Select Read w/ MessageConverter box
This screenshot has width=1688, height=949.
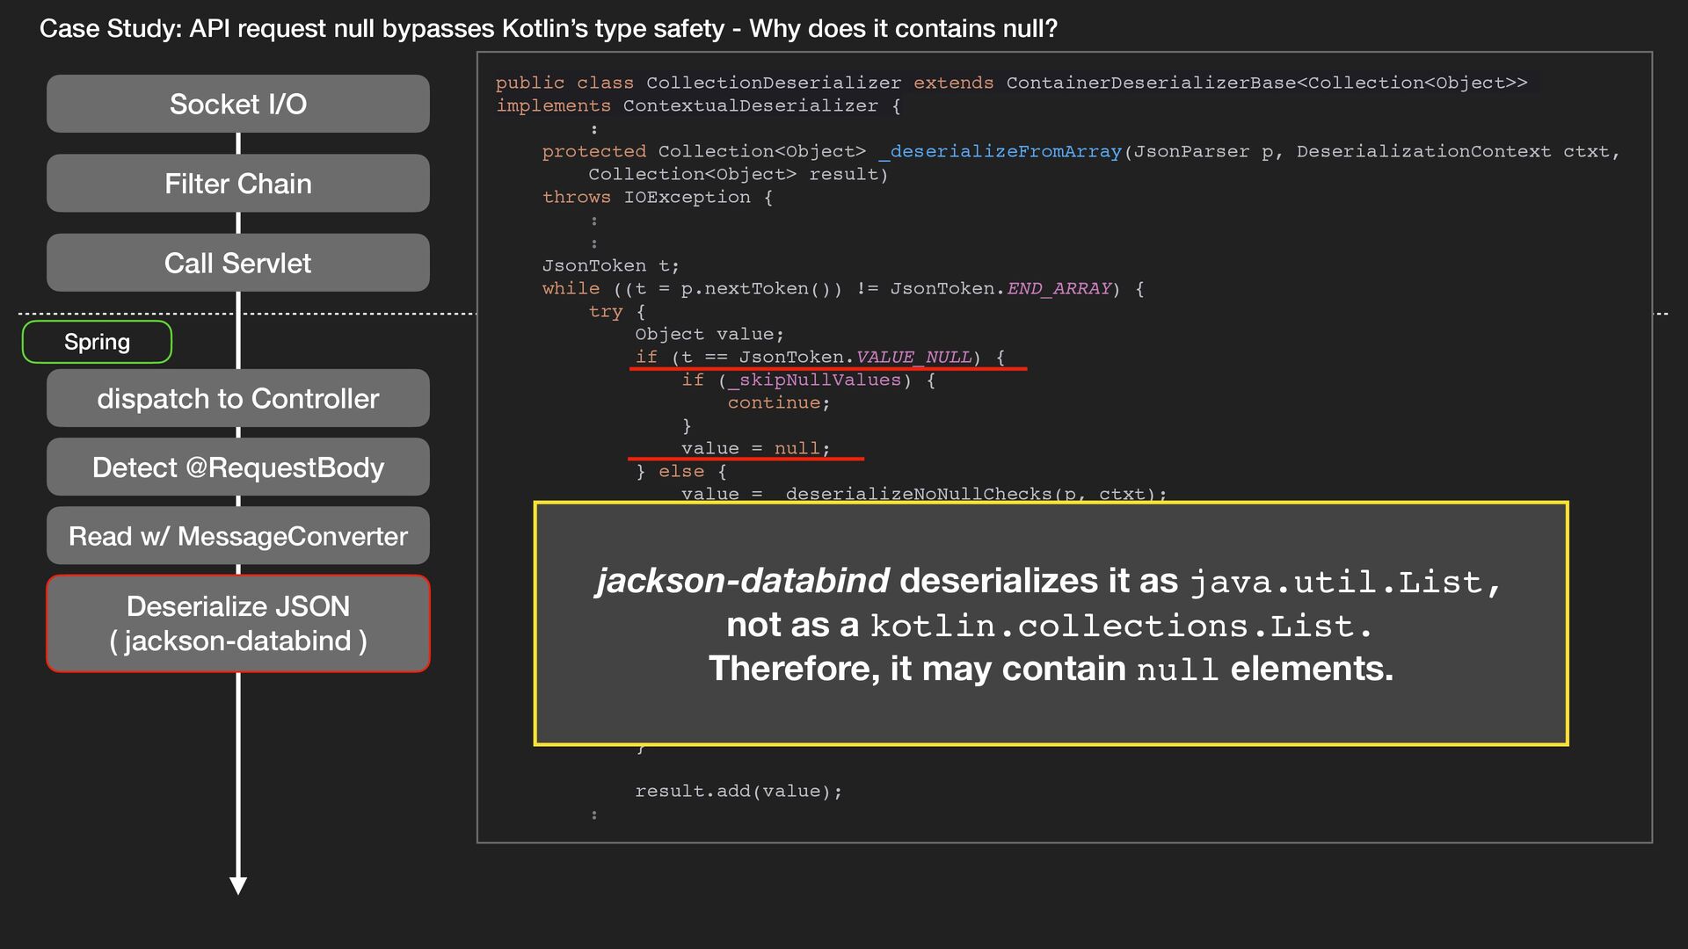click(237, 535)
